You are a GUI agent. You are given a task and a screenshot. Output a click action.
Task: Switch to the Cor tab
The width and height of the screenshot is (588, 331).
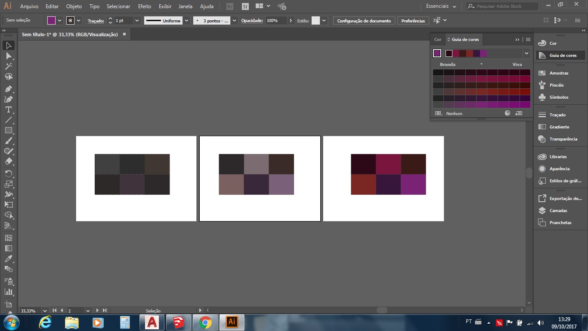pos(438,39)
